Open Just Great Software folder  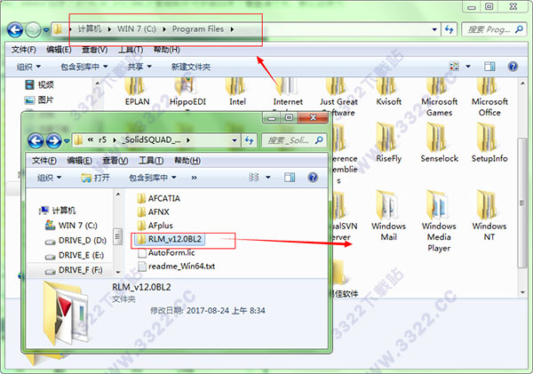[338, 98]
